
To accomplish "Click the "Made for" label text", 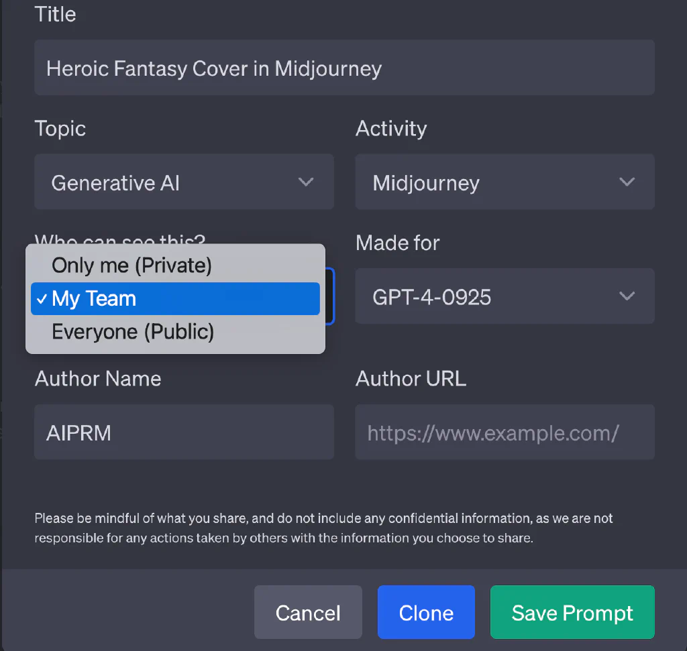I will (x=398, y=243).
